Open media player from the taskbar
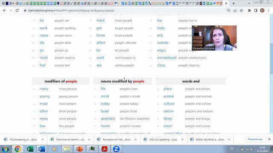273x153 pixels. click(x=55, y=149)
